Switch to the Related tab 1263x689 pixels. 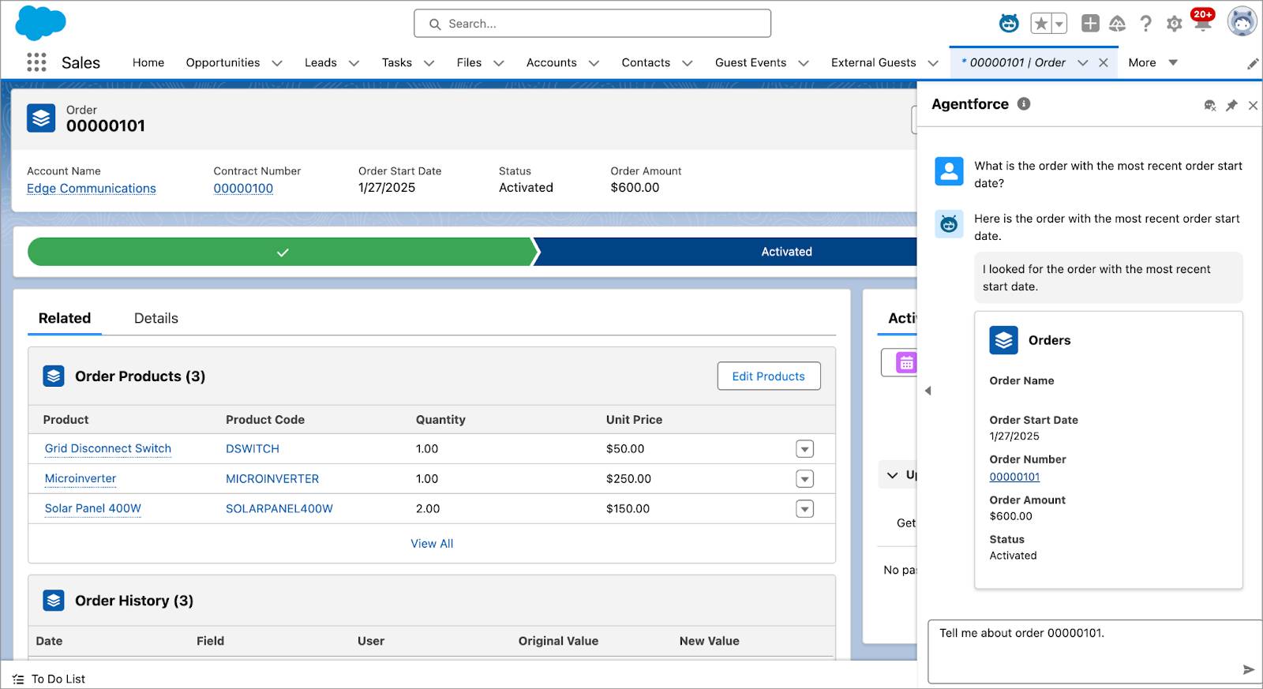point(65,318)
